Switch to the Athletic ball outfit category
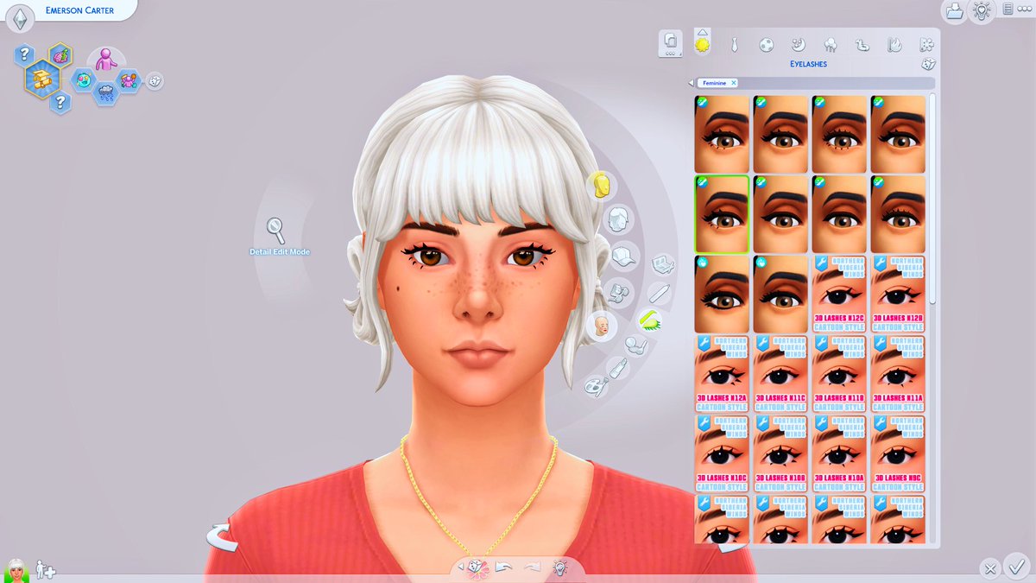Viewport: 1036px width, 583px height. pos(766,45)
